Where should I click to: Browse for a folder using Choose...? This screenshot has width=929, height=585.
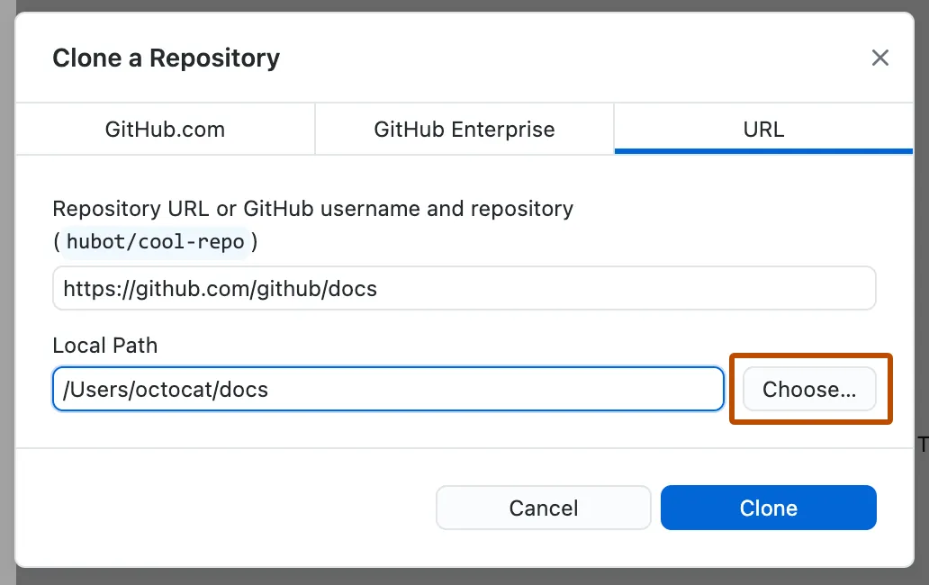point(808,389)
